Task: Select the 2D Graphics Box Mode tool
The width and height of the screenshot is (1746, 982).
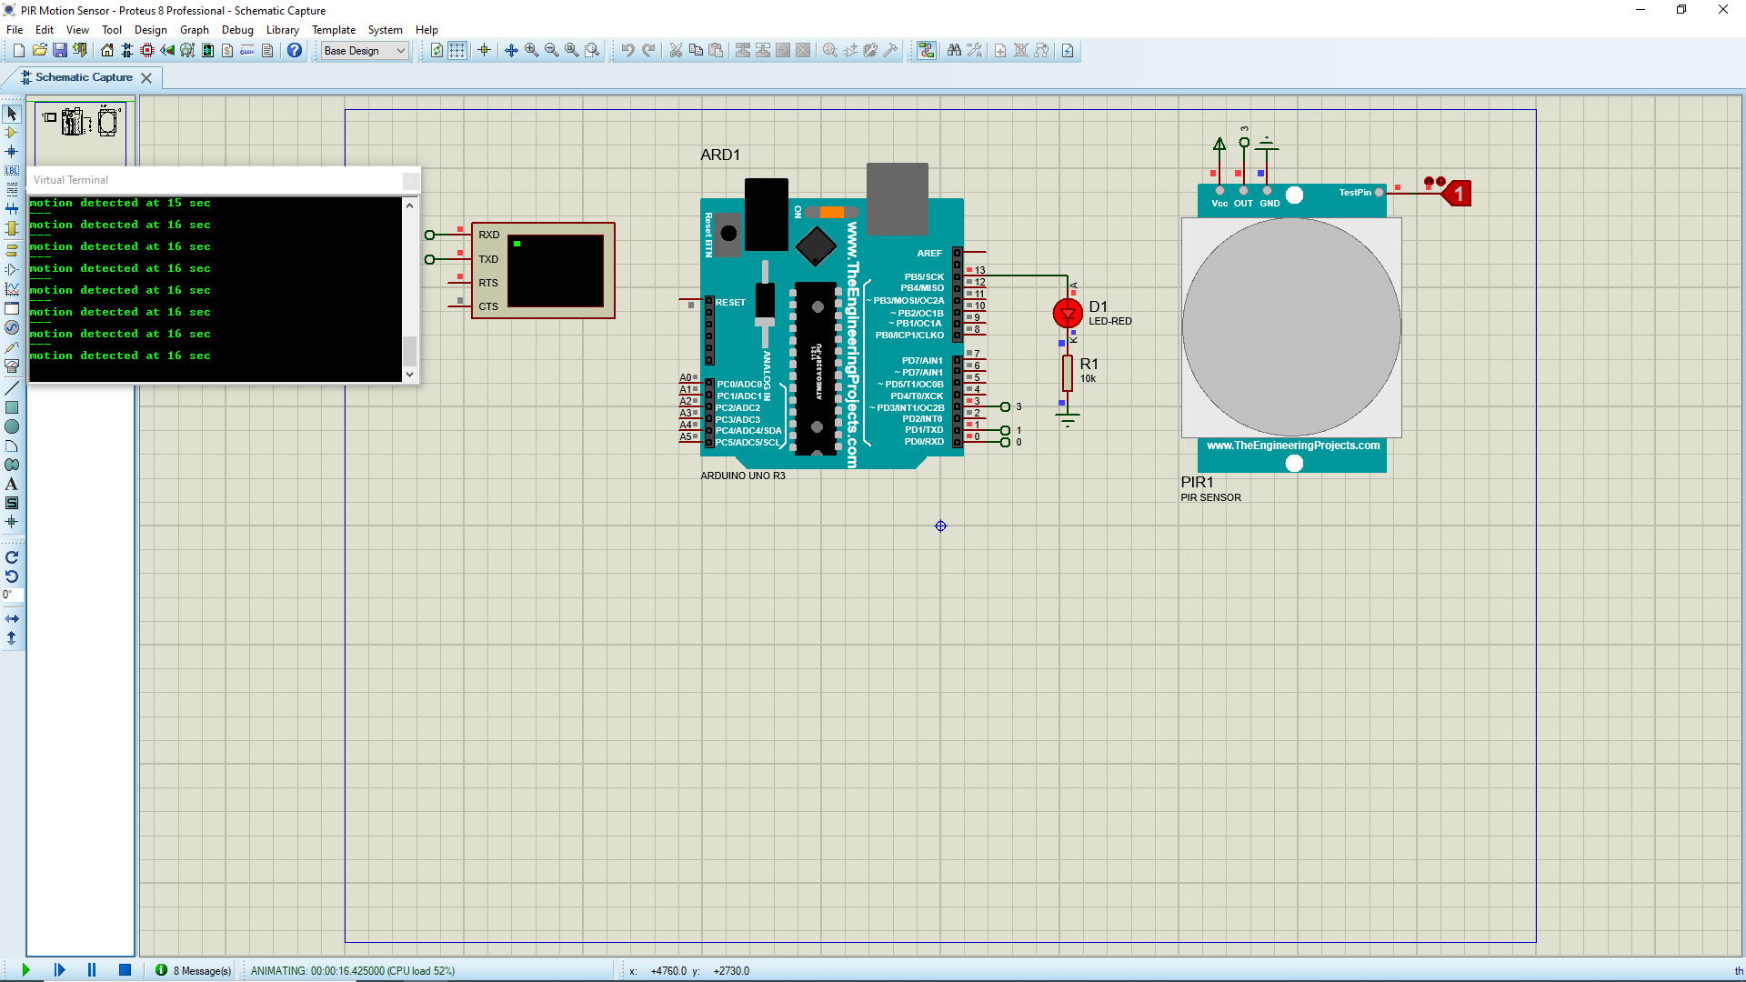Action: [x=12, y=407]
